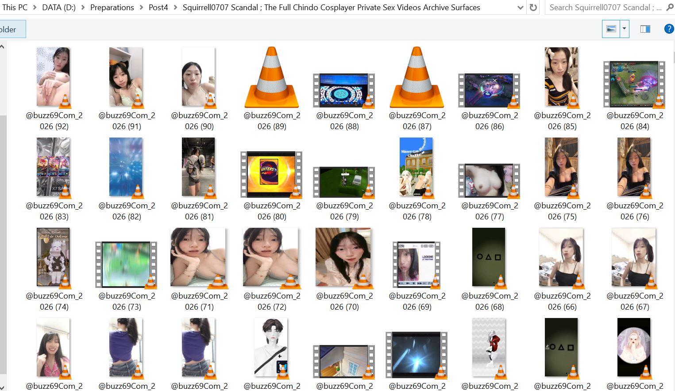Expand the view layout dropdown arrow
675x391 pixels.
(623, 29)
